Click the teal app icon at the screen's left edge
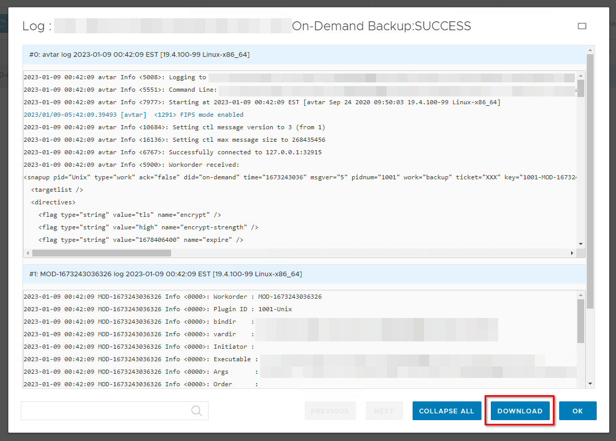The width and height of the screenshot is (616, 441). pyautogui.click(x=4, y=23)
